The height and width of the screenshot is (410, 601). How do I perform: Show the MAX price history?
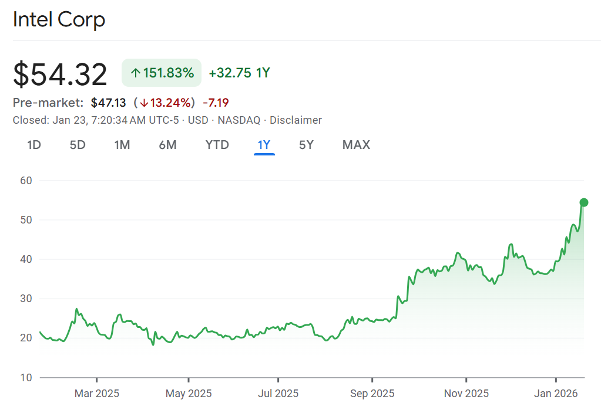(x=356, y=145)
